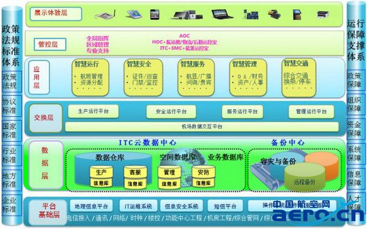The image size is (367, 229).
Task: Select the printer icon at top right
Action: coord(323,14)
